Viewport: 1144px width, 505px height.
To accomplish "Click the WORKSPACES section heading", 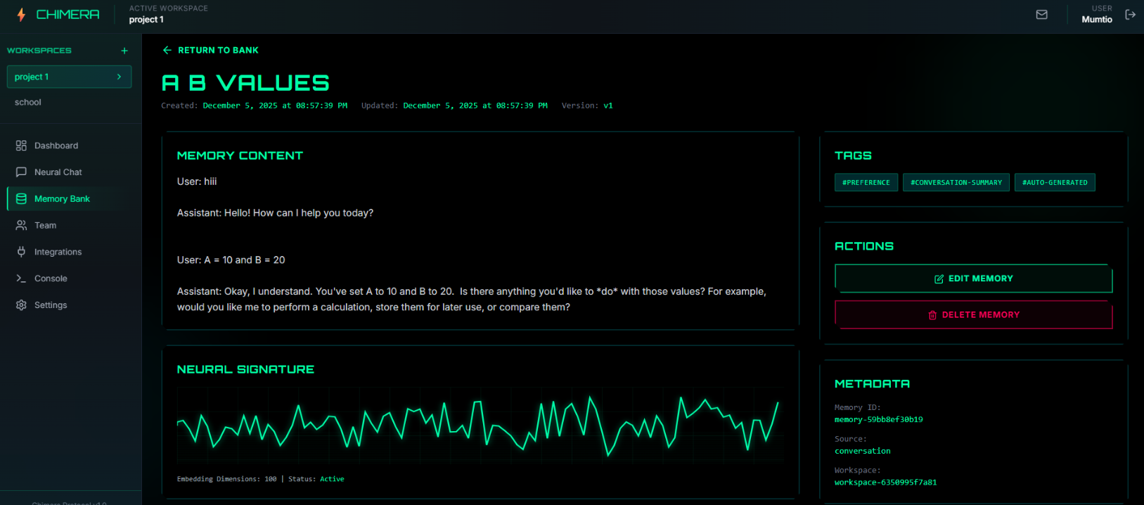I will point(39,51).
